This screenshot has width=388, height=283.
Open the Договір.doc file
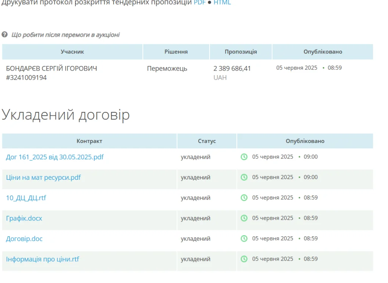pyautogui.click(x=24, y=239)
